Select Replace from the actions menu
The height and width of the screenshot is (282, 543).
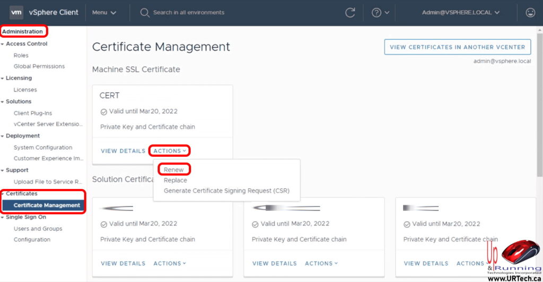point(175,180)
